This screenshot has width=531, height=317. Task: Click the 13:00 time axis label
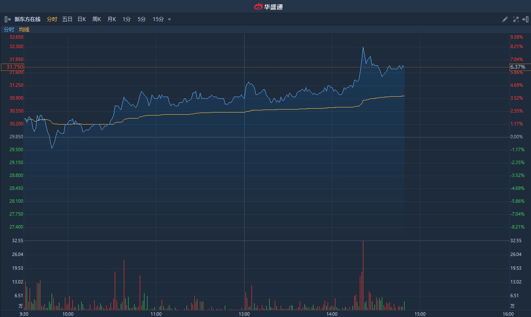[x=244, y=314]
